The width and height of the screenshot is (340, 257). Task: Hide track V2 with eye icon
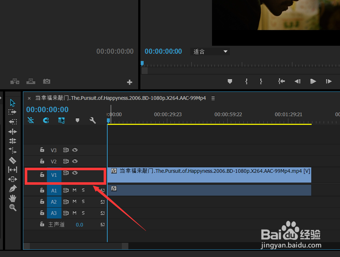tap(75, 161)
